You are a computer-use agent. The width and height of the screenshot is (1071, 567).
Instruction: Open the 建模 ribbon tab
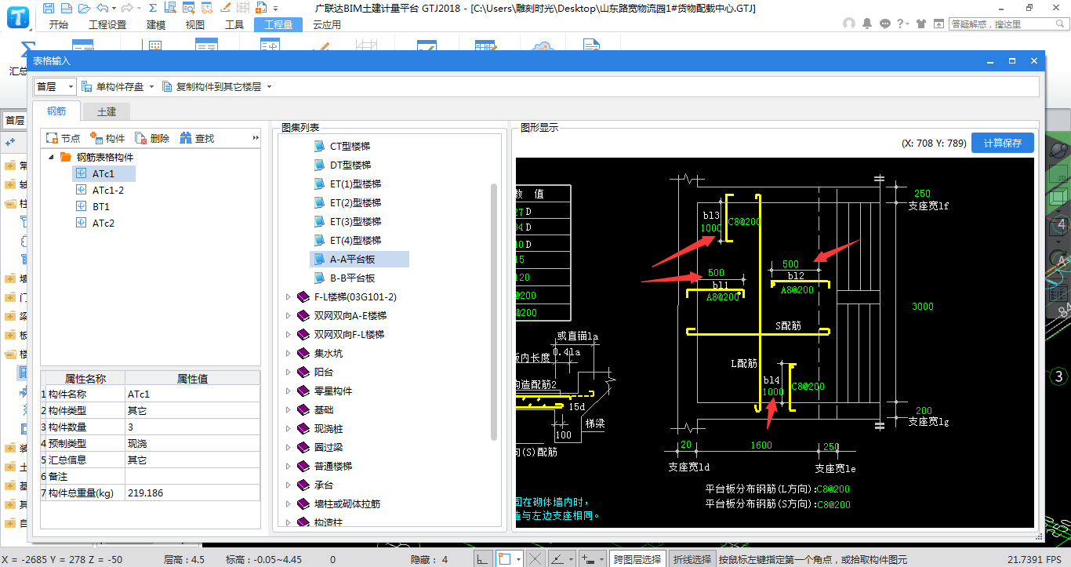157,24
